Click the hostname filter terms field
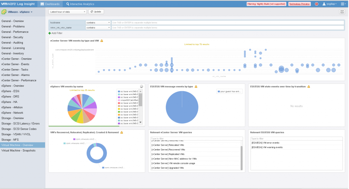This screenshot has width=349, height=189. click(228, 23)
